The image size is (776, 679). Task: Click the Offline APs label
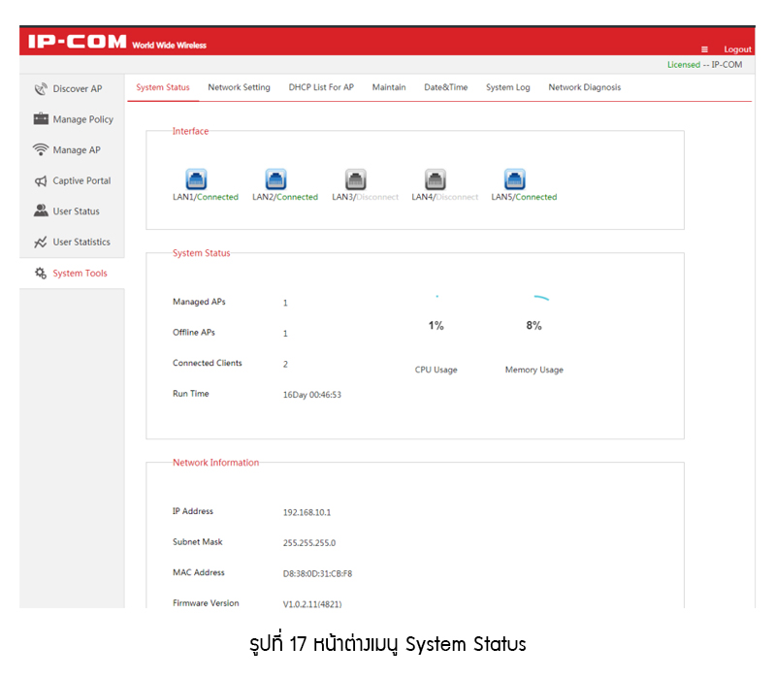[194, 333]
